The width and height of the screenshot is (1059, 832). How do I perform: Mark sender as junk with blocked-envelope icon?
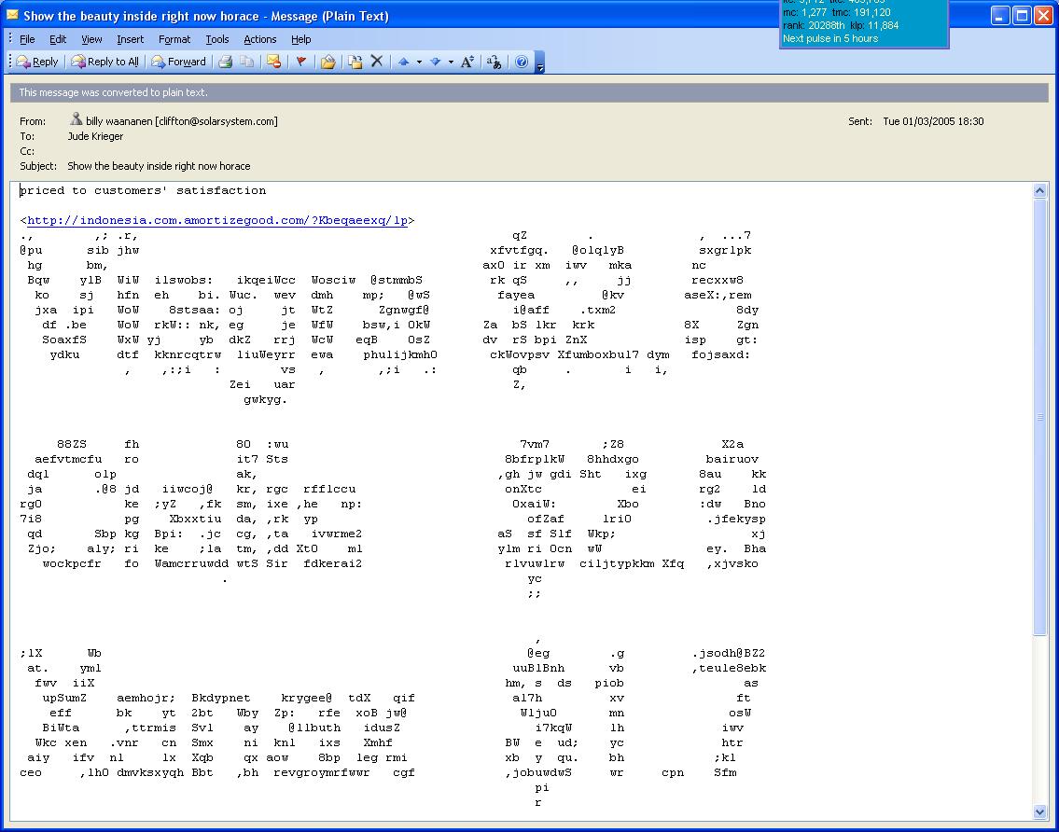coord(273,62)
